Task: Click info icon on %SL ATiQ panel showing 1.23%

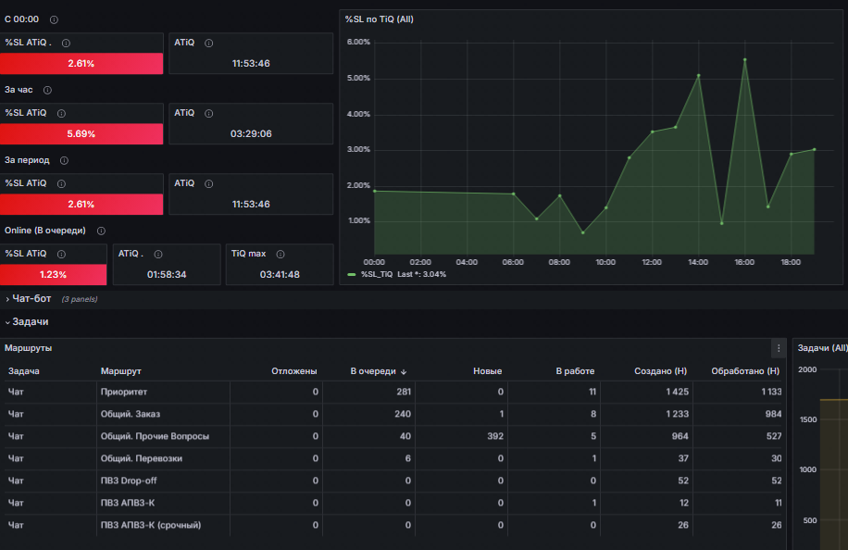Action: [61, 254]
